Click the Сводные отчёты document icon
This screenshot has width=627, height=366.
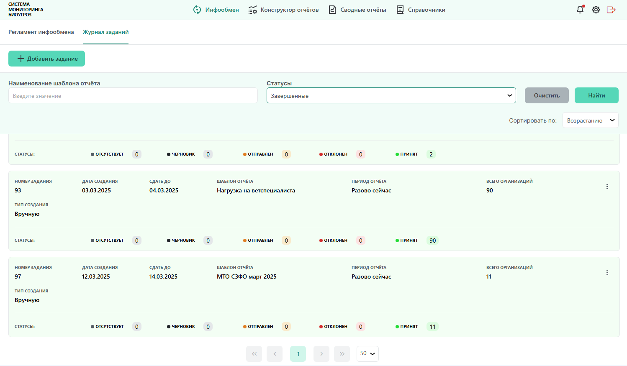tap(332, 10)
